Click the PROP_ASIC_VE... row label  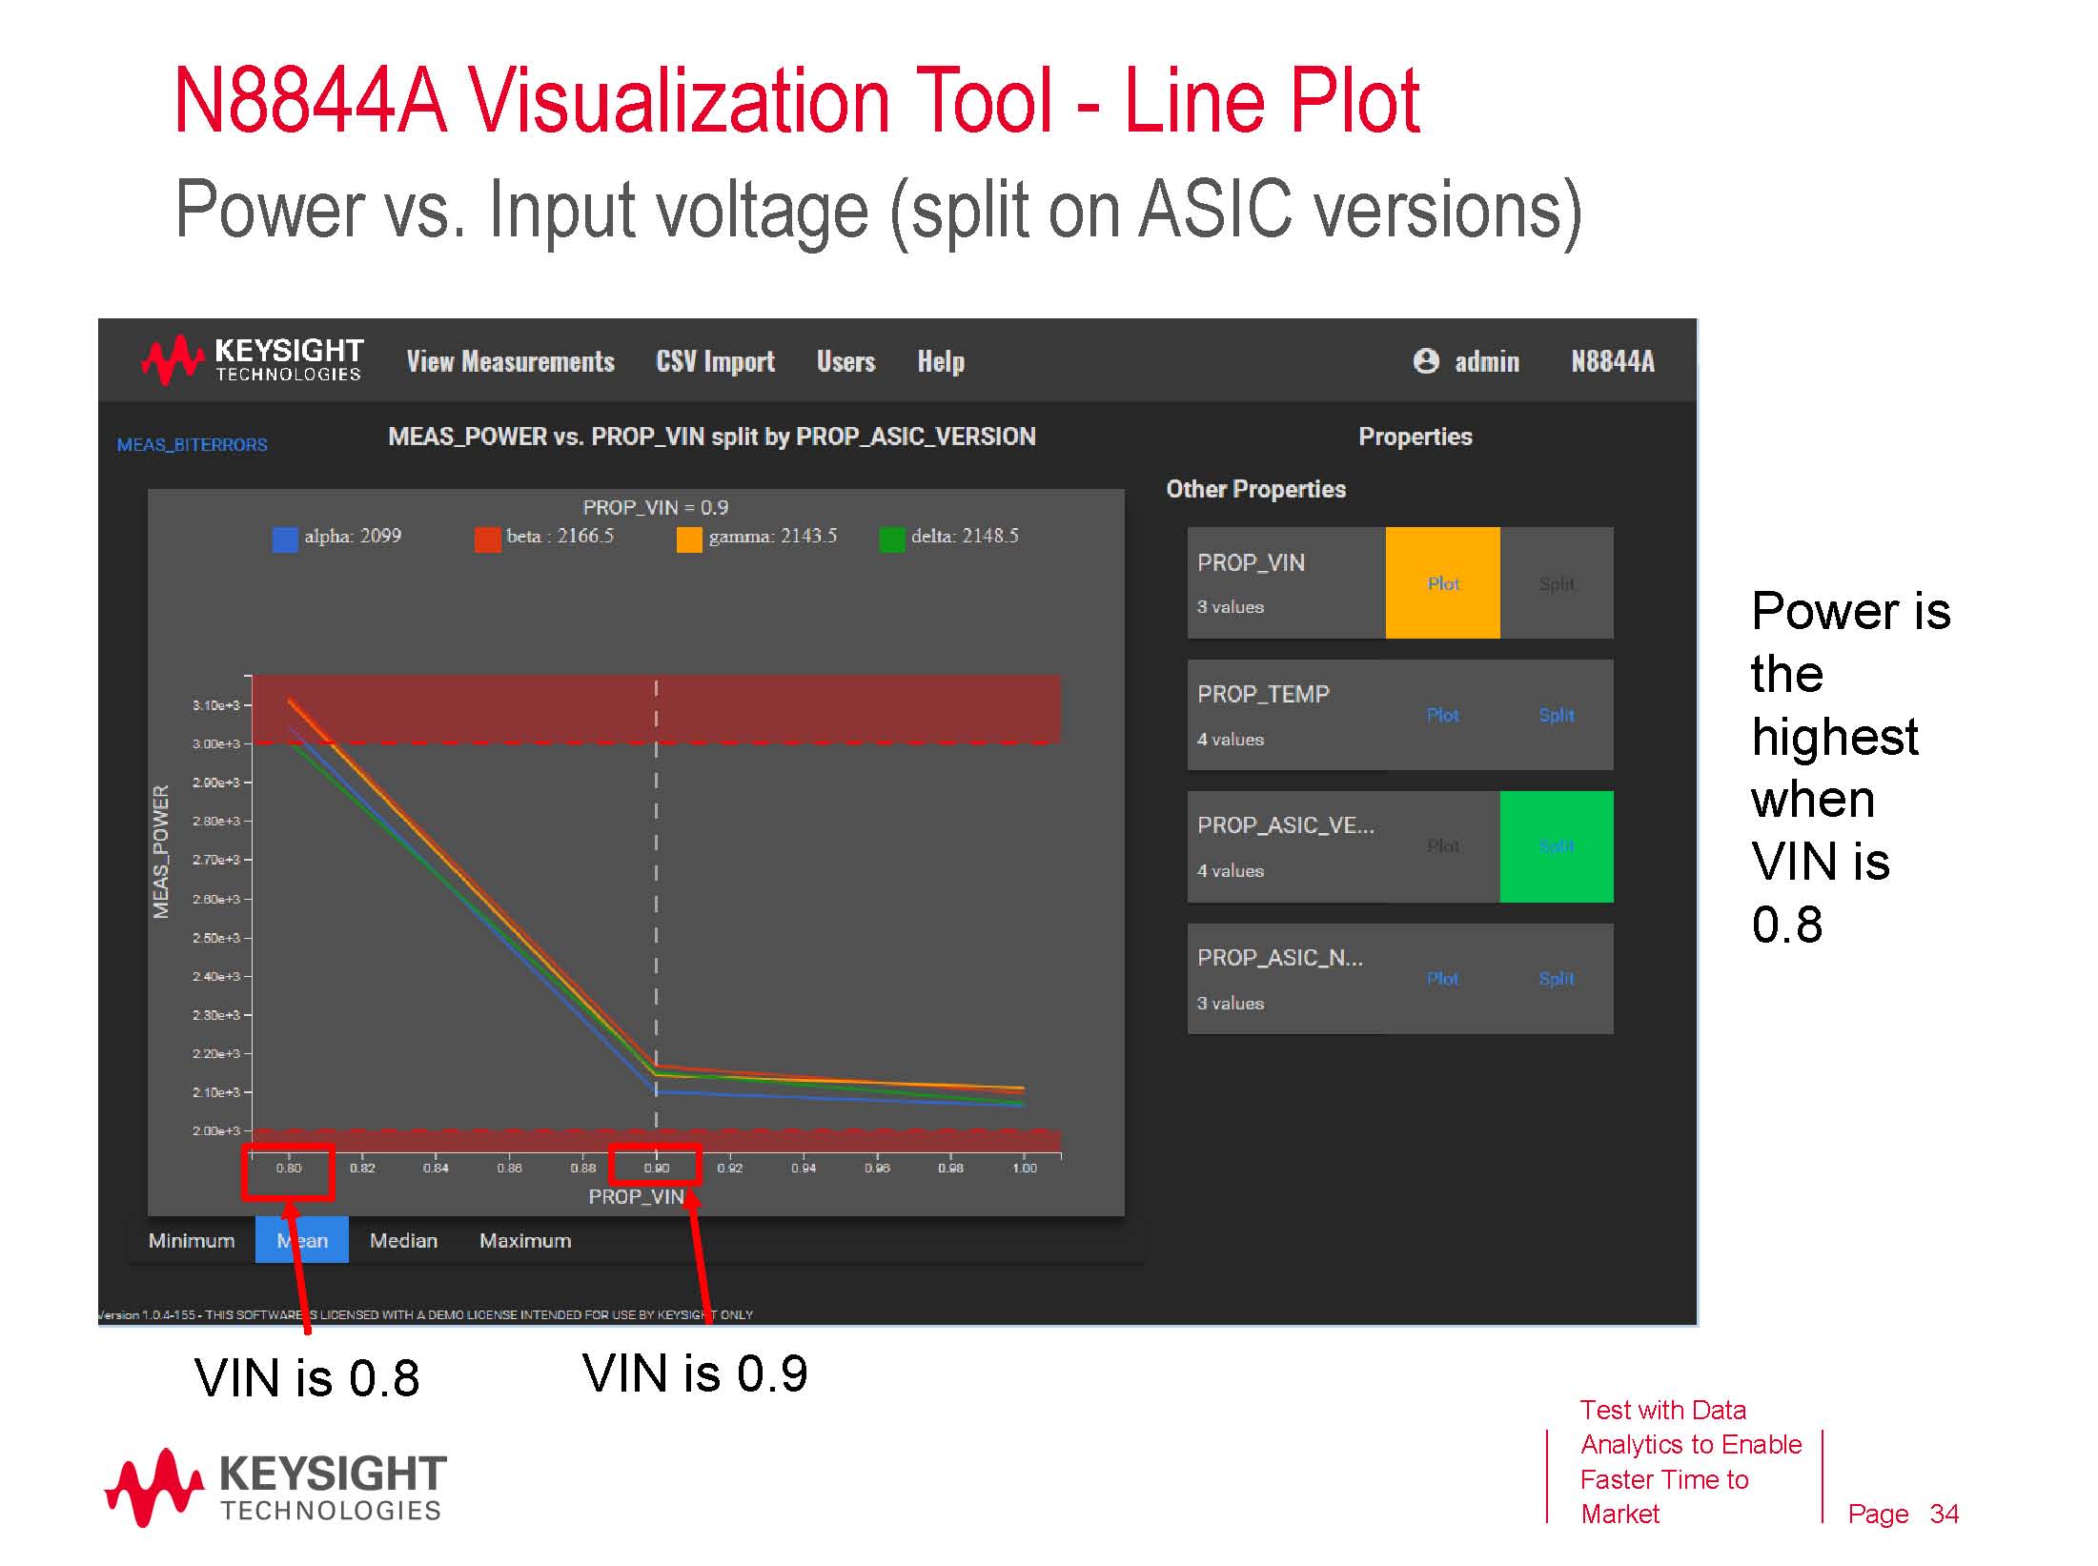coord(1286,825)
